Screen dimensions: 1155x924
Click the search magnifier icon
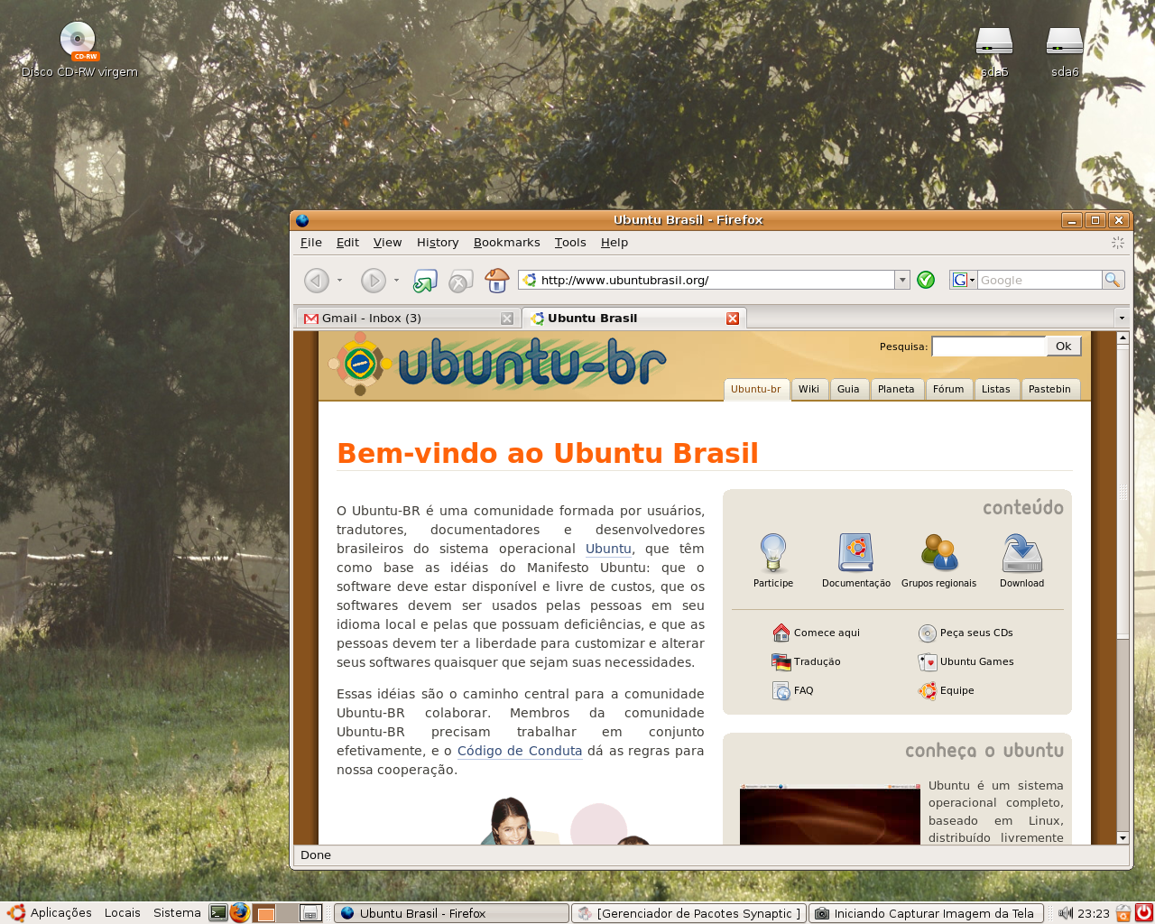point(1113,280)
